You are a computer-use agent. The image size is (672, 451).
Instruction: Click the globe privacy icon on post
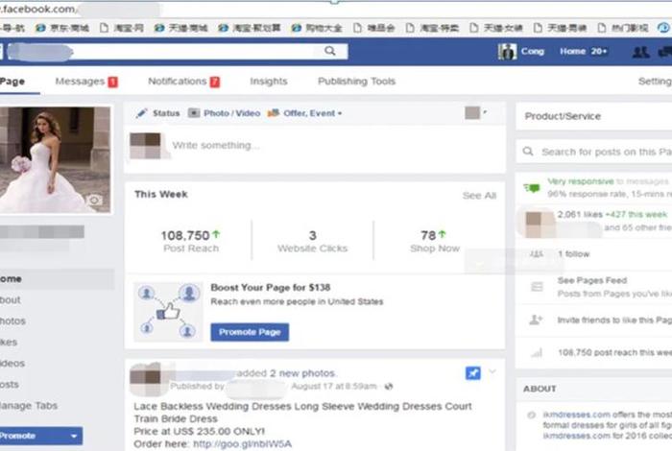pyautogui.click(x=389, y=387)
